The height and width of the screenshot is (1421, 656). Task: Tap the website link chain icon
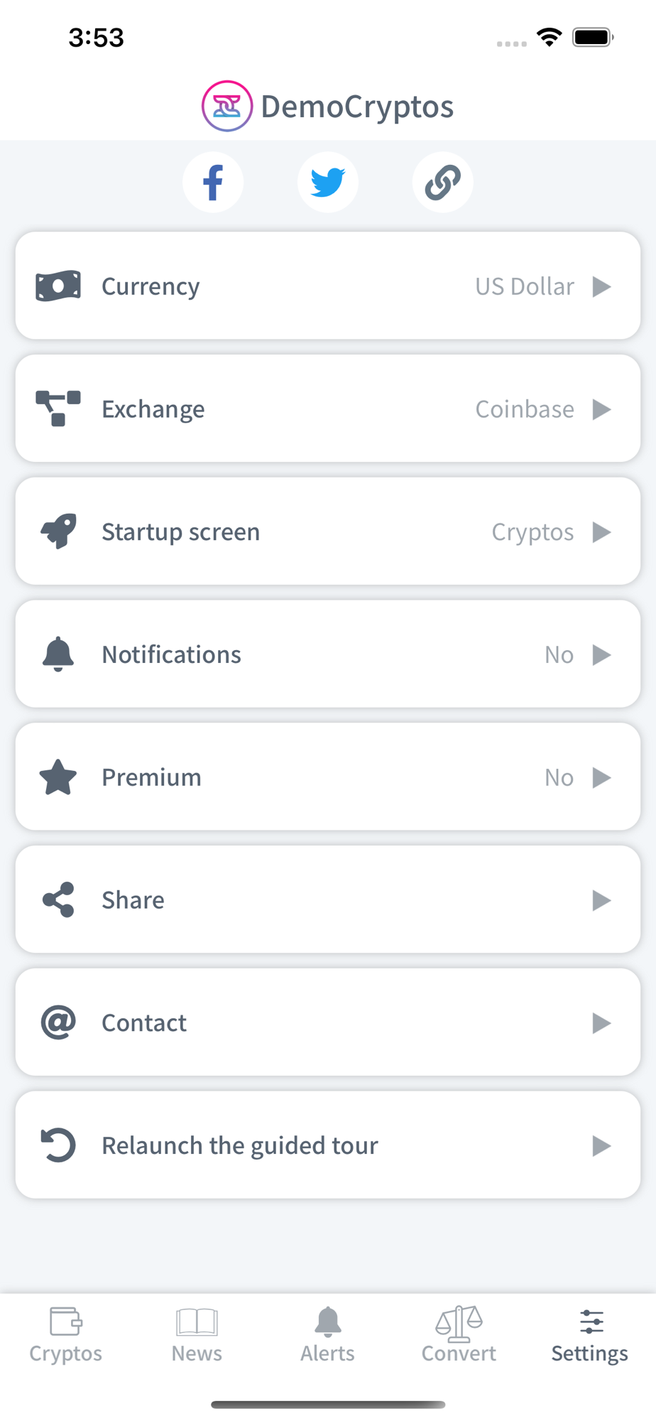tap(442, 183)
